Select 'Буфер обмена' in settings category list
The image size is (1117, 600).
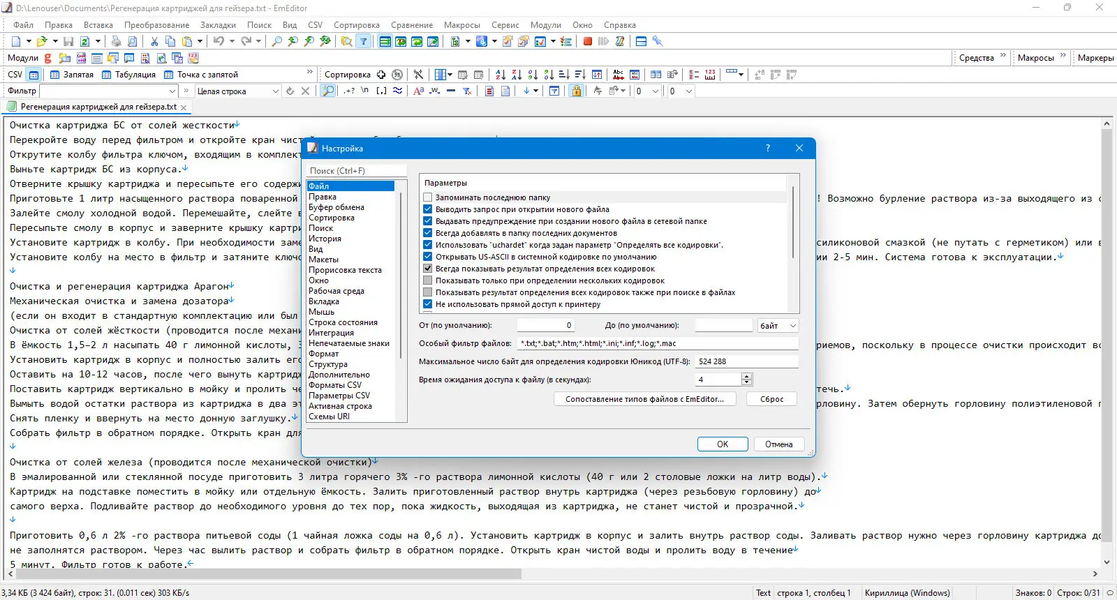pos(336,207)
